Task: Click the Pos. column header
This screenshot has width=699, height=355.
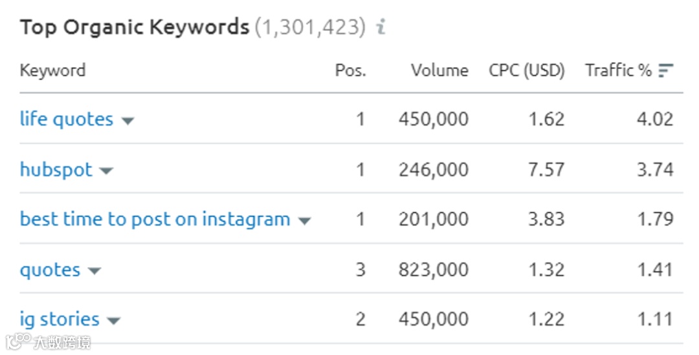Action: pos(350,70)
